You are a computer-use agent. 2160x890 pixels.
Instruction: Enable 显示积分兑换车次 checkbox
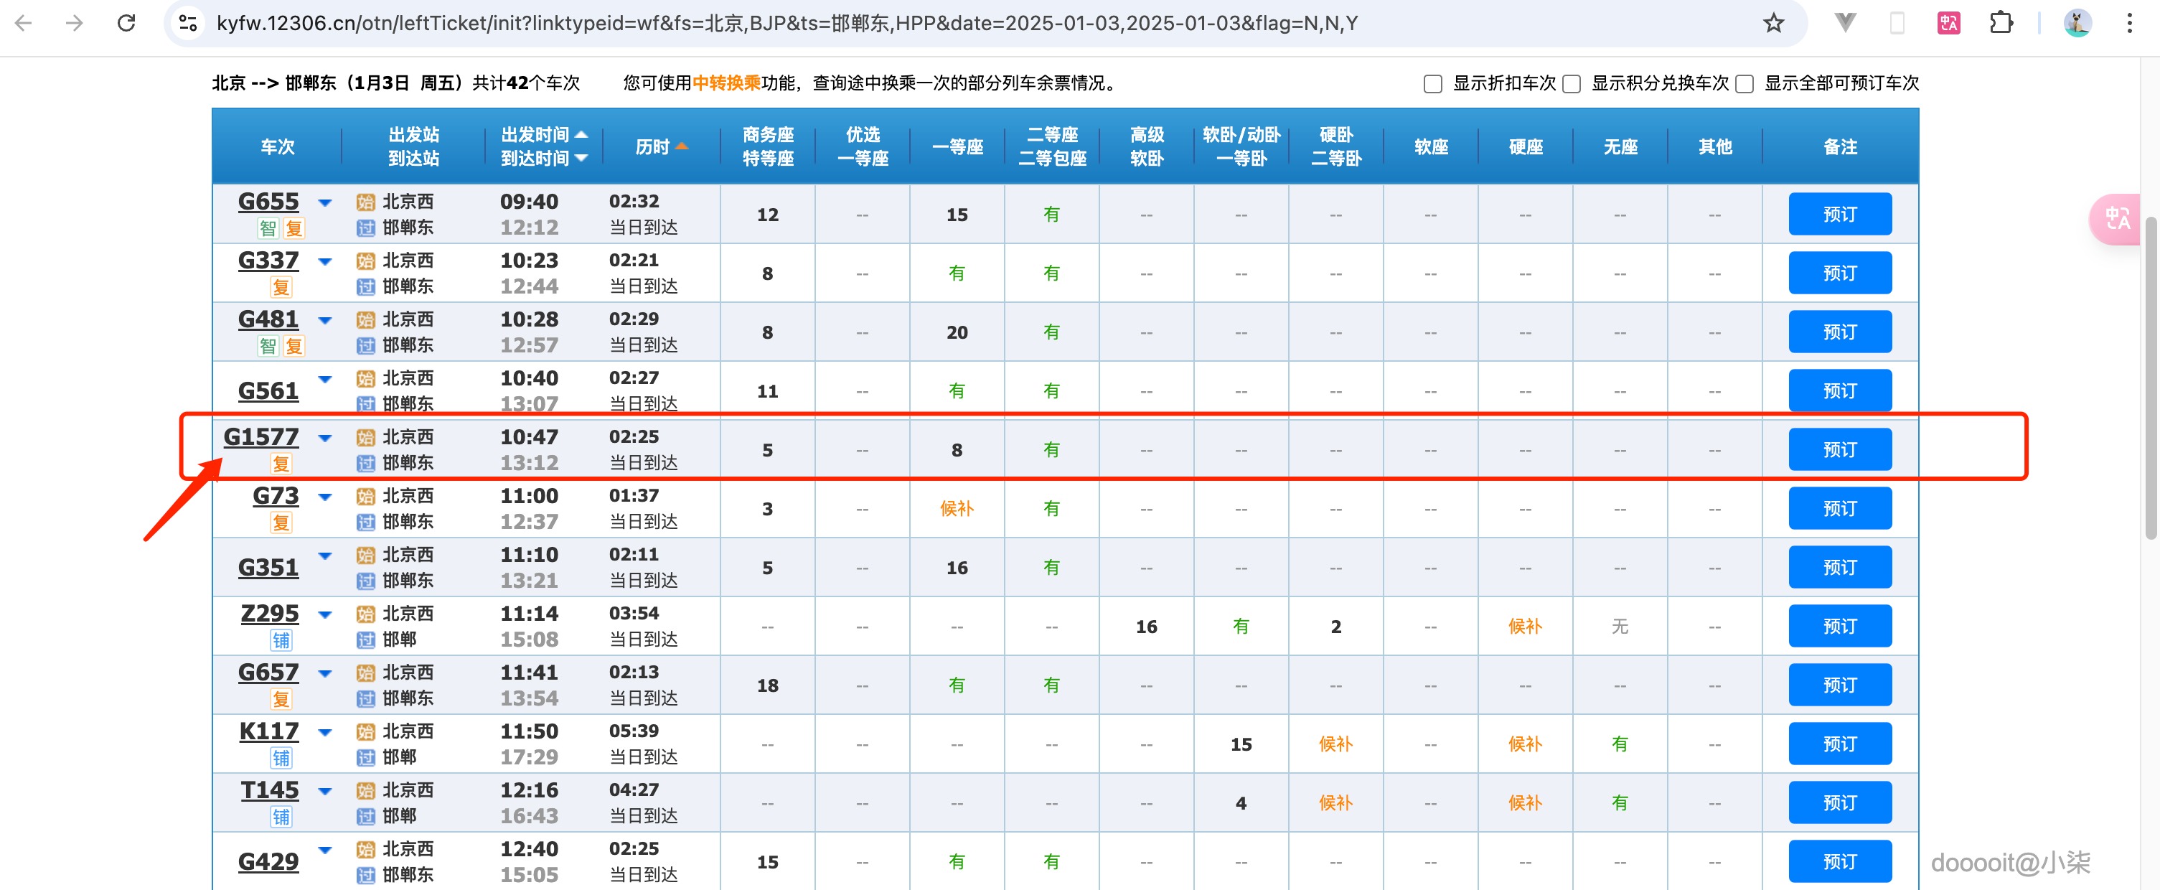coord(1572,84)
